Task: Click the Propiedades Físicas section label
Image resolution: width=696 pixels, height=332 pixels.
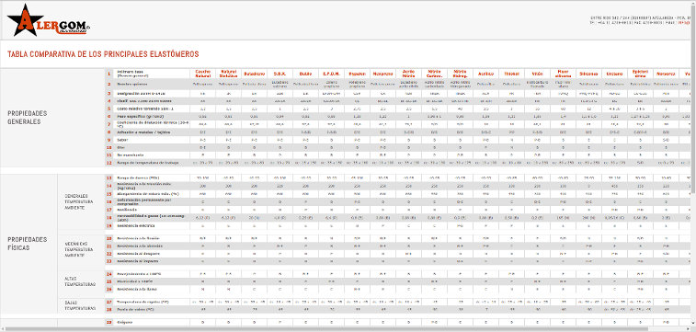Action: point(27,243)
